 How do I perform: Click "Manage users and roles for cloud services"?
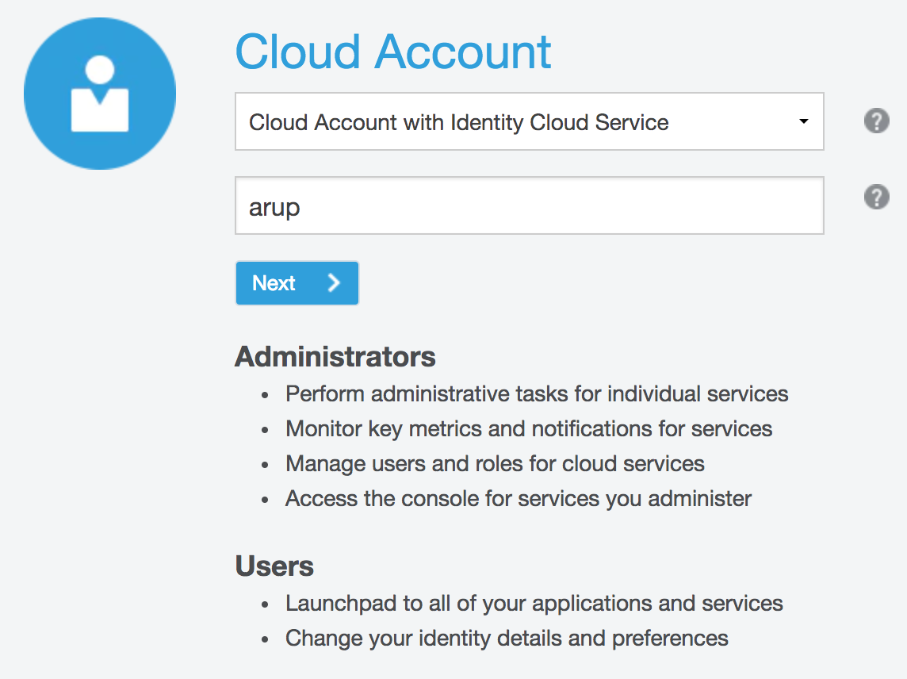click(x=495, y=463)
